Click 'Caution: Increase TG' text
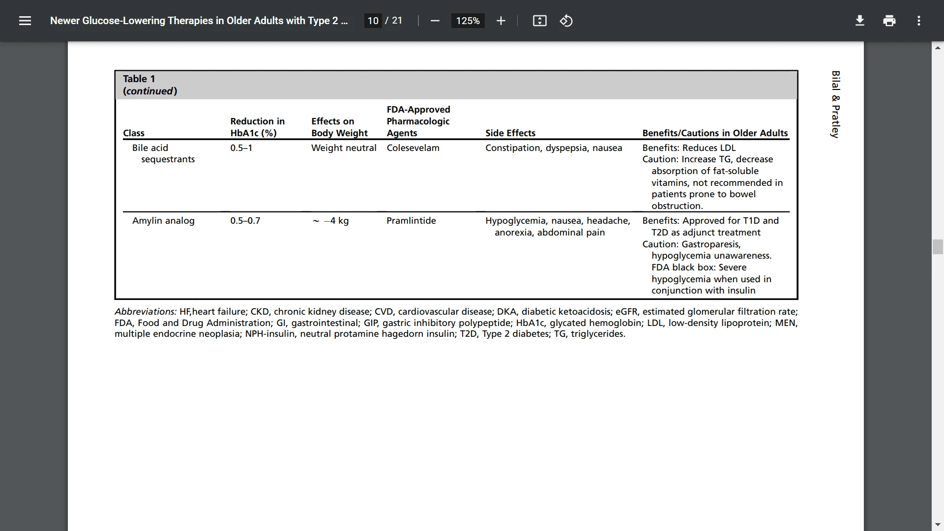Screen dimensions: 944x531 (x=688, y=159)
